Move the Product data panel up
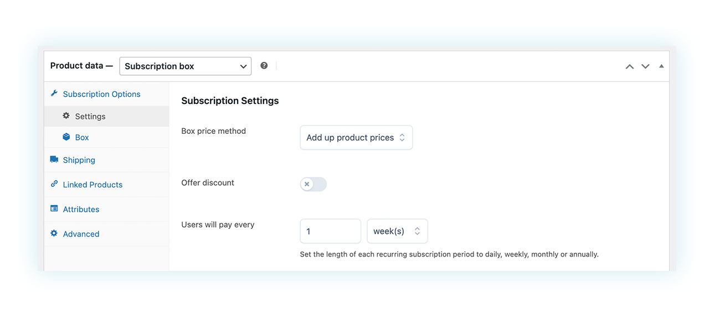 click(629, 66)
